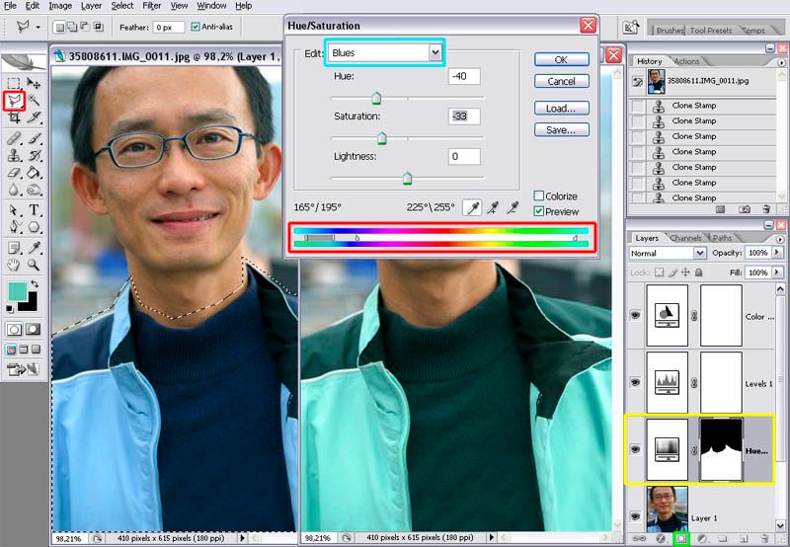The width and height of the screenshot is (790, 547).
Task: Open the Layers panel options menu
Action: click(x=781, y=239)
